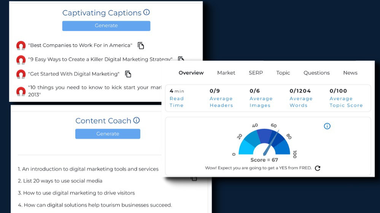This screenshot has width=380, height=213.
Task: Switch to the Overview tab
Action: pyautogui.click(x=191, y=73)
